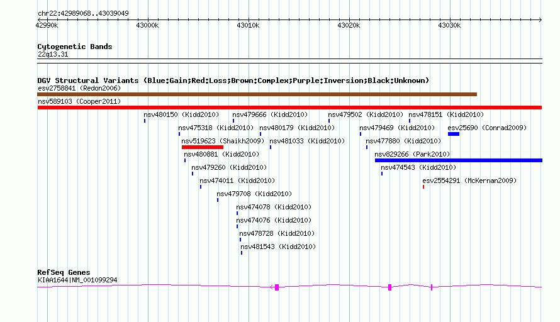Click the 43030k ruler mark

coord(450,25)
